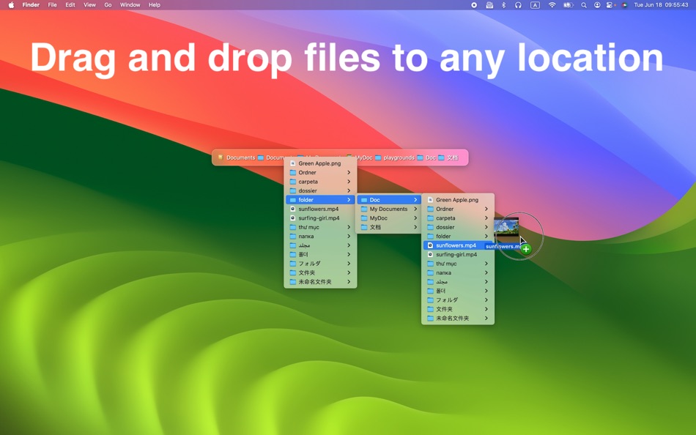Open the Edit menu
Viewport: 696px width, 435px height.
tap(70, 5)
